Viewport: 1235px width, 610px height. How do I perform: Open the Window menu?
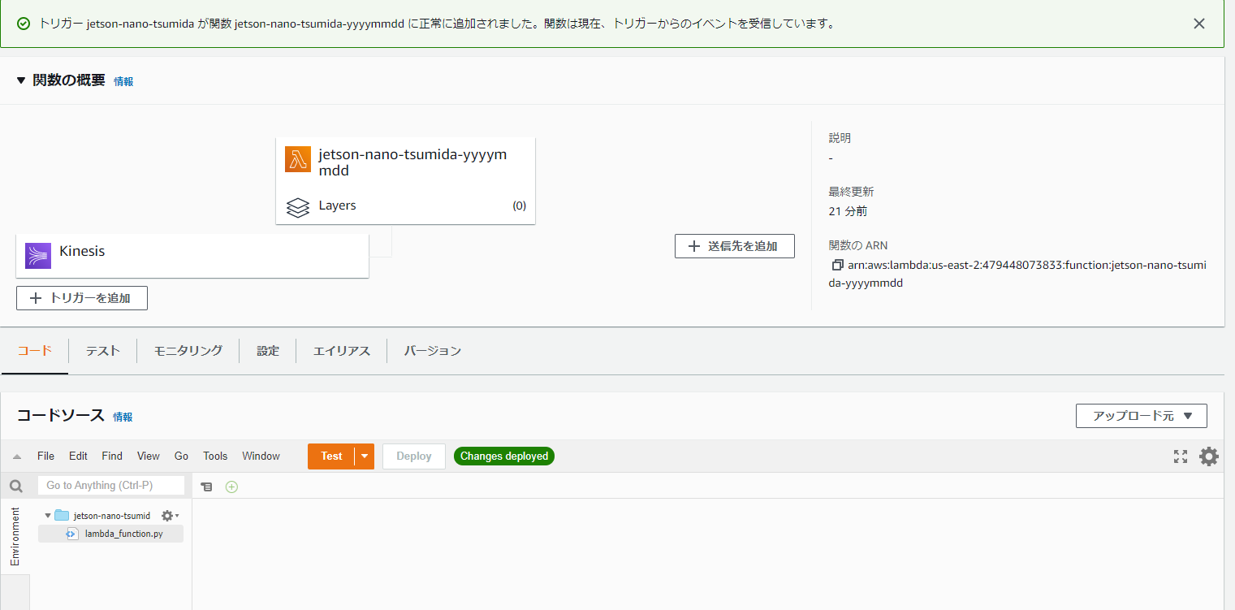[x=261, y=456]
